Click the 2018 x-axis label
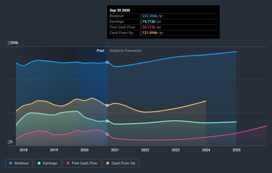The height and width of the screenshot is (173, 272). [24, 150]
